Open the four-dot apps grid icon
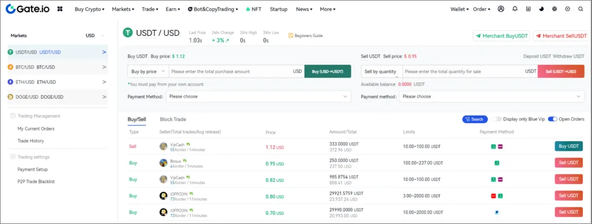The image size is (592, 224). (60, 9)
